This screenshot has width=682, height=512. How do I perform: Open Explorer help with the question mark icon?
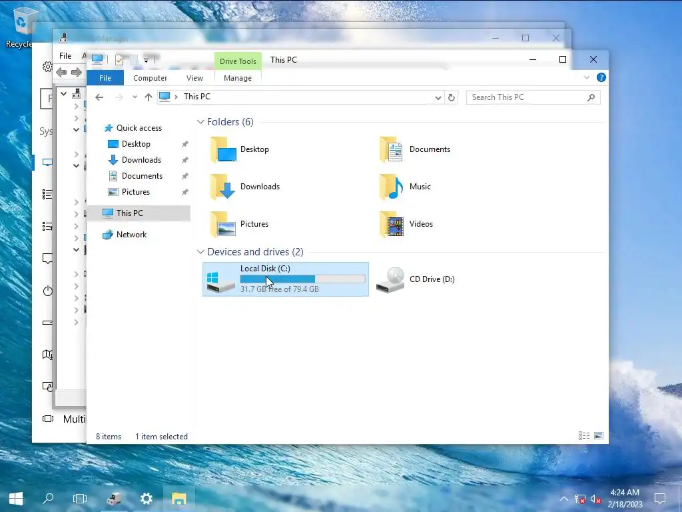click(601, 77)
